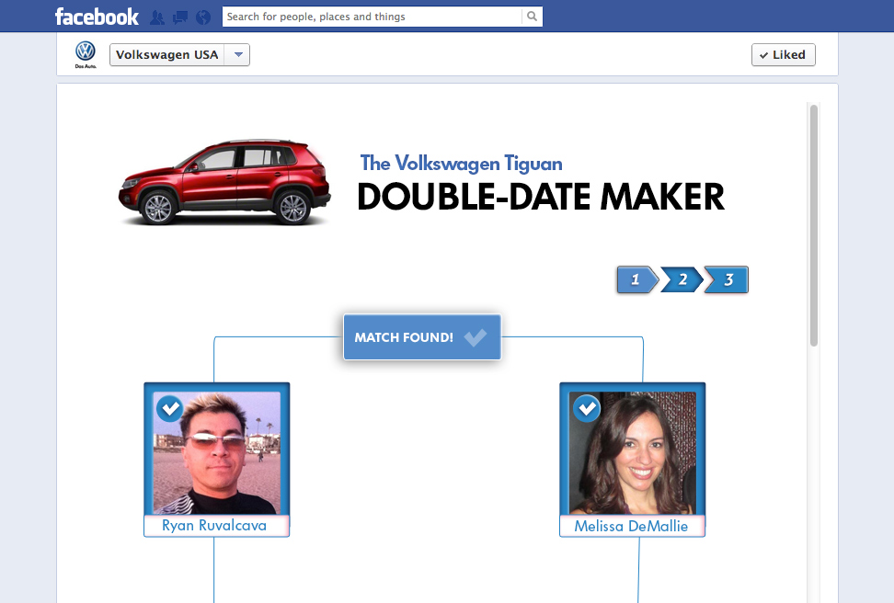This screenshot has width=894, height=603.
Task: Go to step 2
Action: click(x=682, y=279)
